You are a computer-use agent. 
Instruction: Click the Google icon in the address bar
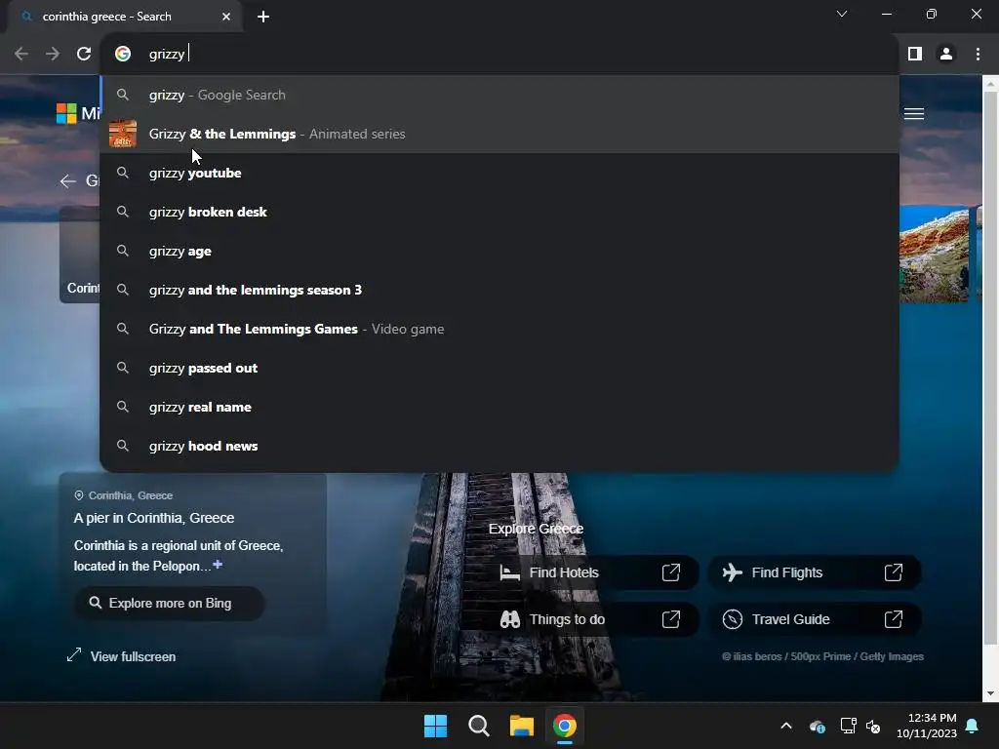coord(123,55)
